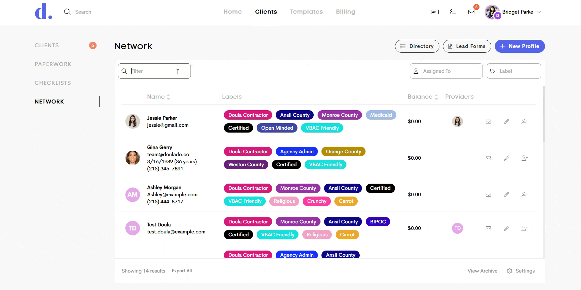Click the top Search field
The image size is (581, 290).
click(83, 12)
